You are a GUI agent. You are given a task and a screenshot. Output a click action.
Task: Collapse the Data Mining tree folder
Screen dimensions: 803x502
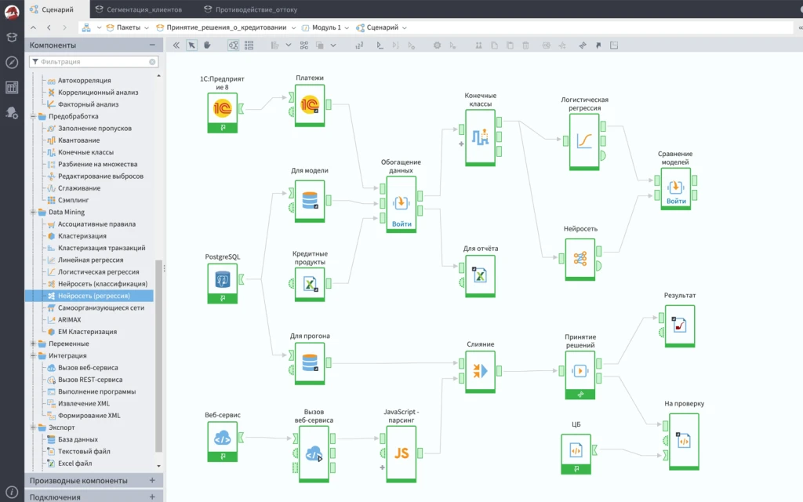point(33,212)
